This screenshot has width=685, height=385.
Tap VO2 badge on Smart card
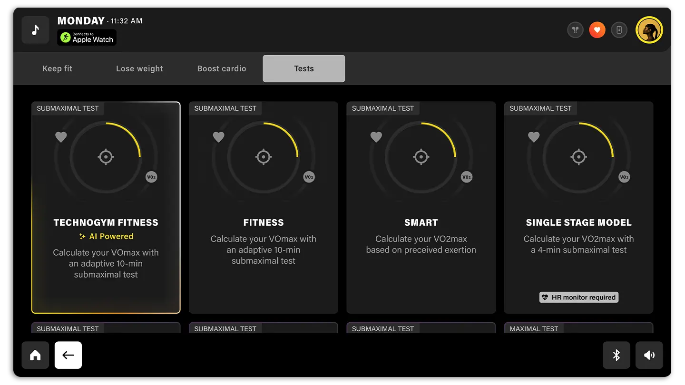[x=467, y=177]
